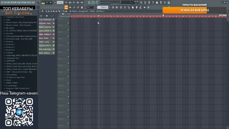Open the playlist view icon
This screenshot has width=229, height=129.
pos(113,7)
